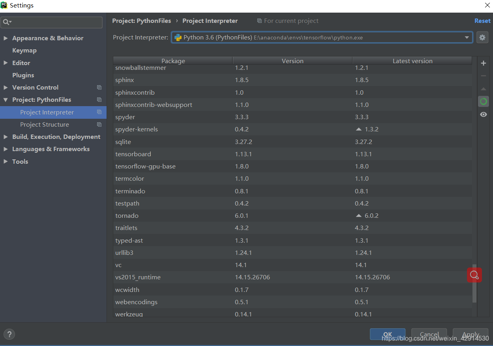Screen dimensions: 493x346
Task: Sort by the Package column header
Action: [x=173, y=61]
